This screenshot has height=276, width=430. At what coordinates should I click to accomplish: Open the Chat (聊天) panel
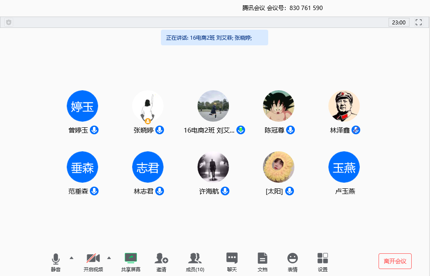(232, 262)
